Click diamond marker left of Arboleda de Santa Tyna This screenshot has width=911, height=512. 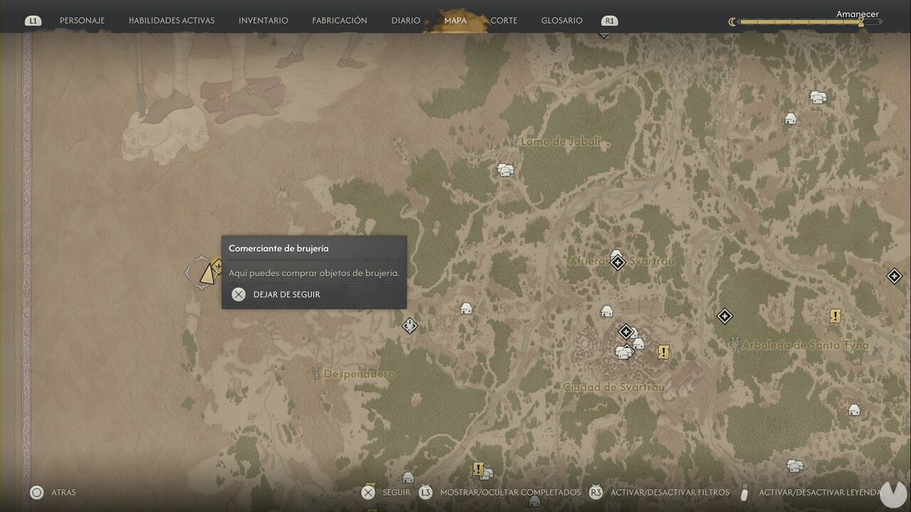coord(725,316)
